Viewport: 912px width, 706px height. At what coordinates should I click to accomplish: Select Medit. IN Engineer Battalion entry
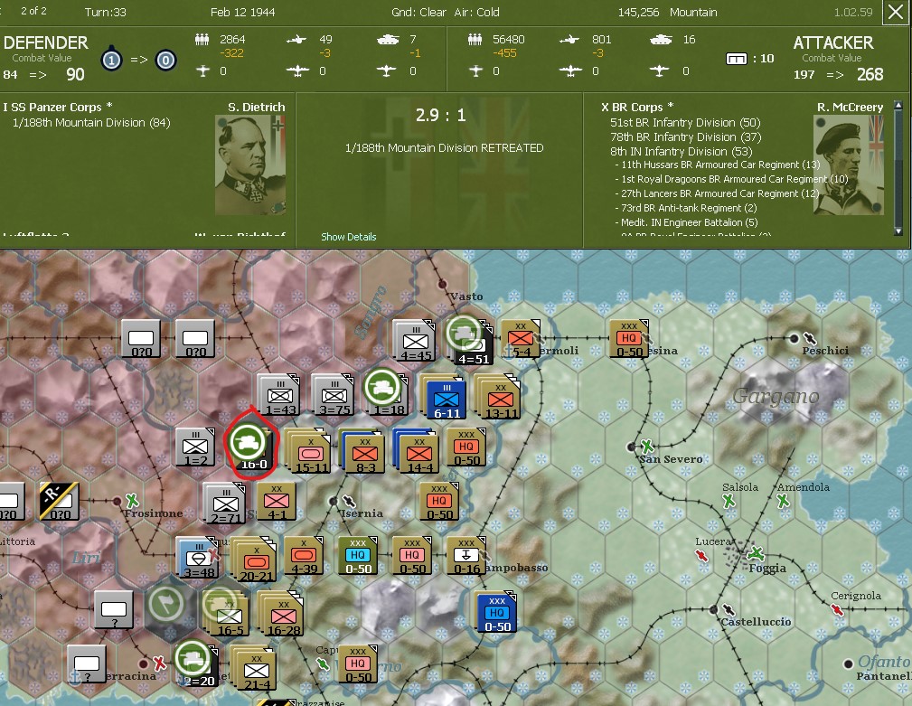(686, 222)
